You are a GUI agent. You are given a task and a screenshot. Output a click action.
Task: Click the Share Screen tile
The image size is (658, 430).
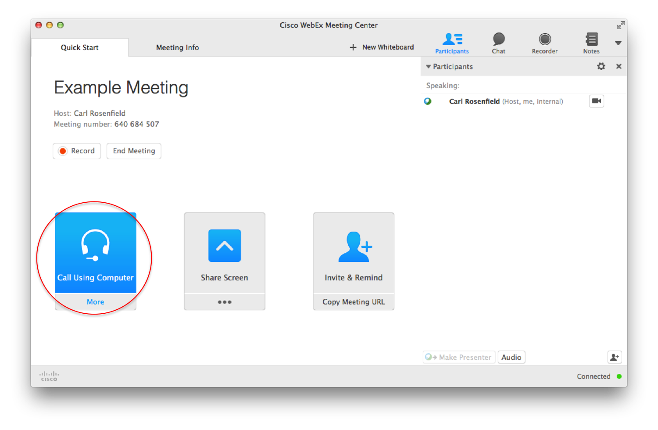(225, 253)
